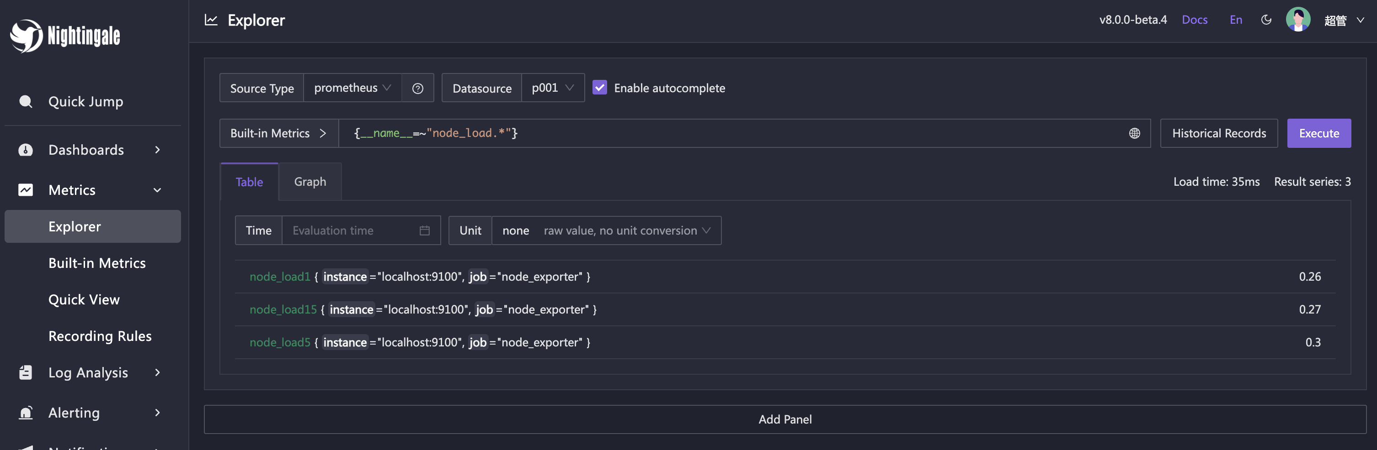This screenshot has width=1377, height=450.
Task: Open Built-in Metrics in the sidebar
Action: coord(97,263)
